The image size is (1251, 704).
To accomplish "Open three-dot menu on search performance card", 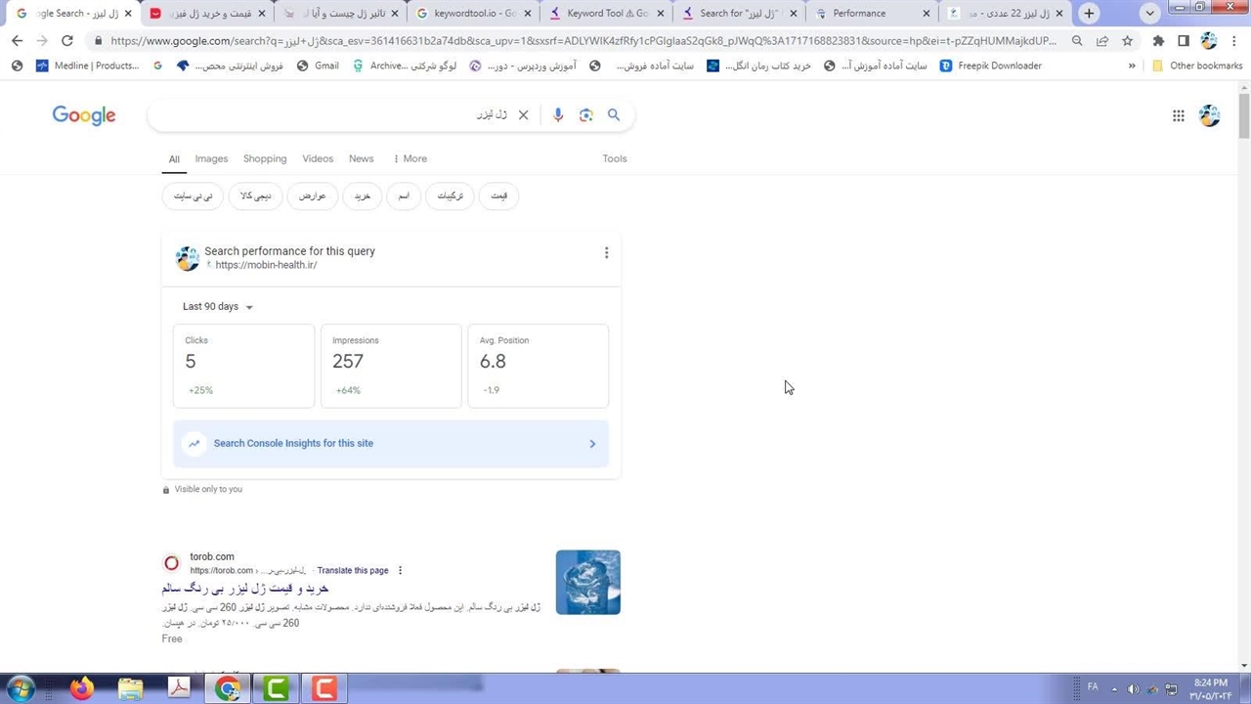I will tap(606, 252).
